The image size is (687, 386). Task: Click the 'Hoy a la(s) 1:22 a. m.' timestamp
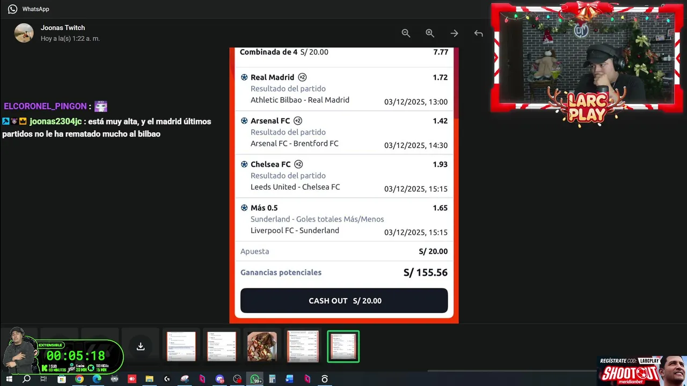[x=70, y=39]
